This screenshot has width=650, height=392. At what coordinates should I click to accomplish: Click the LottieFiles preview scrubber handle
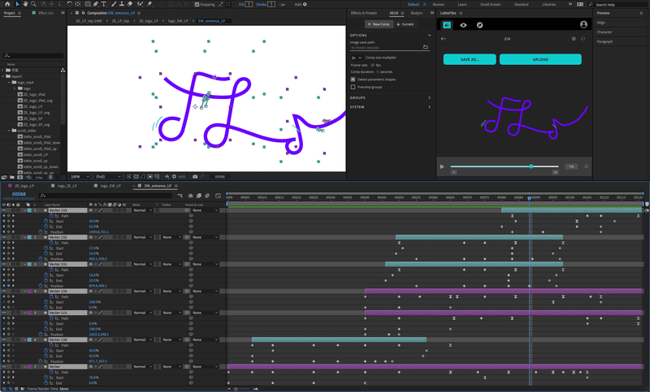[x=531, y=166]
